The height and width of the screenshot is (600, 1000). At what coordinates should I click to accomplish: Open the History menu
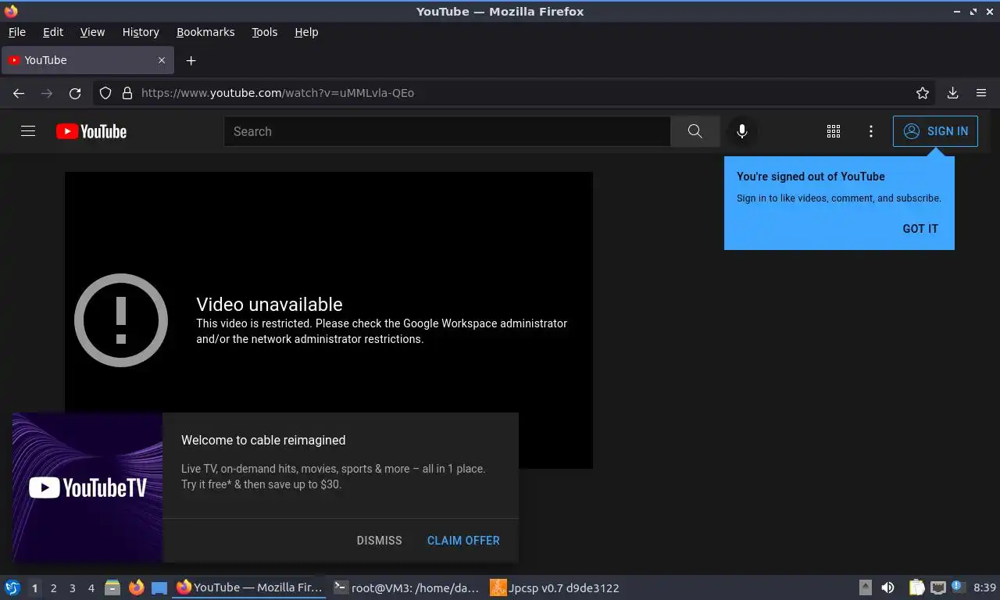141,32
